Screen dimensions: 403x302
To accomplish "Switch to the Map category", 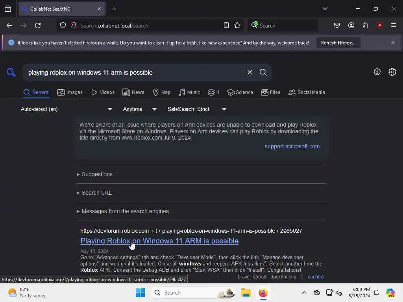I will coord(161,92).
